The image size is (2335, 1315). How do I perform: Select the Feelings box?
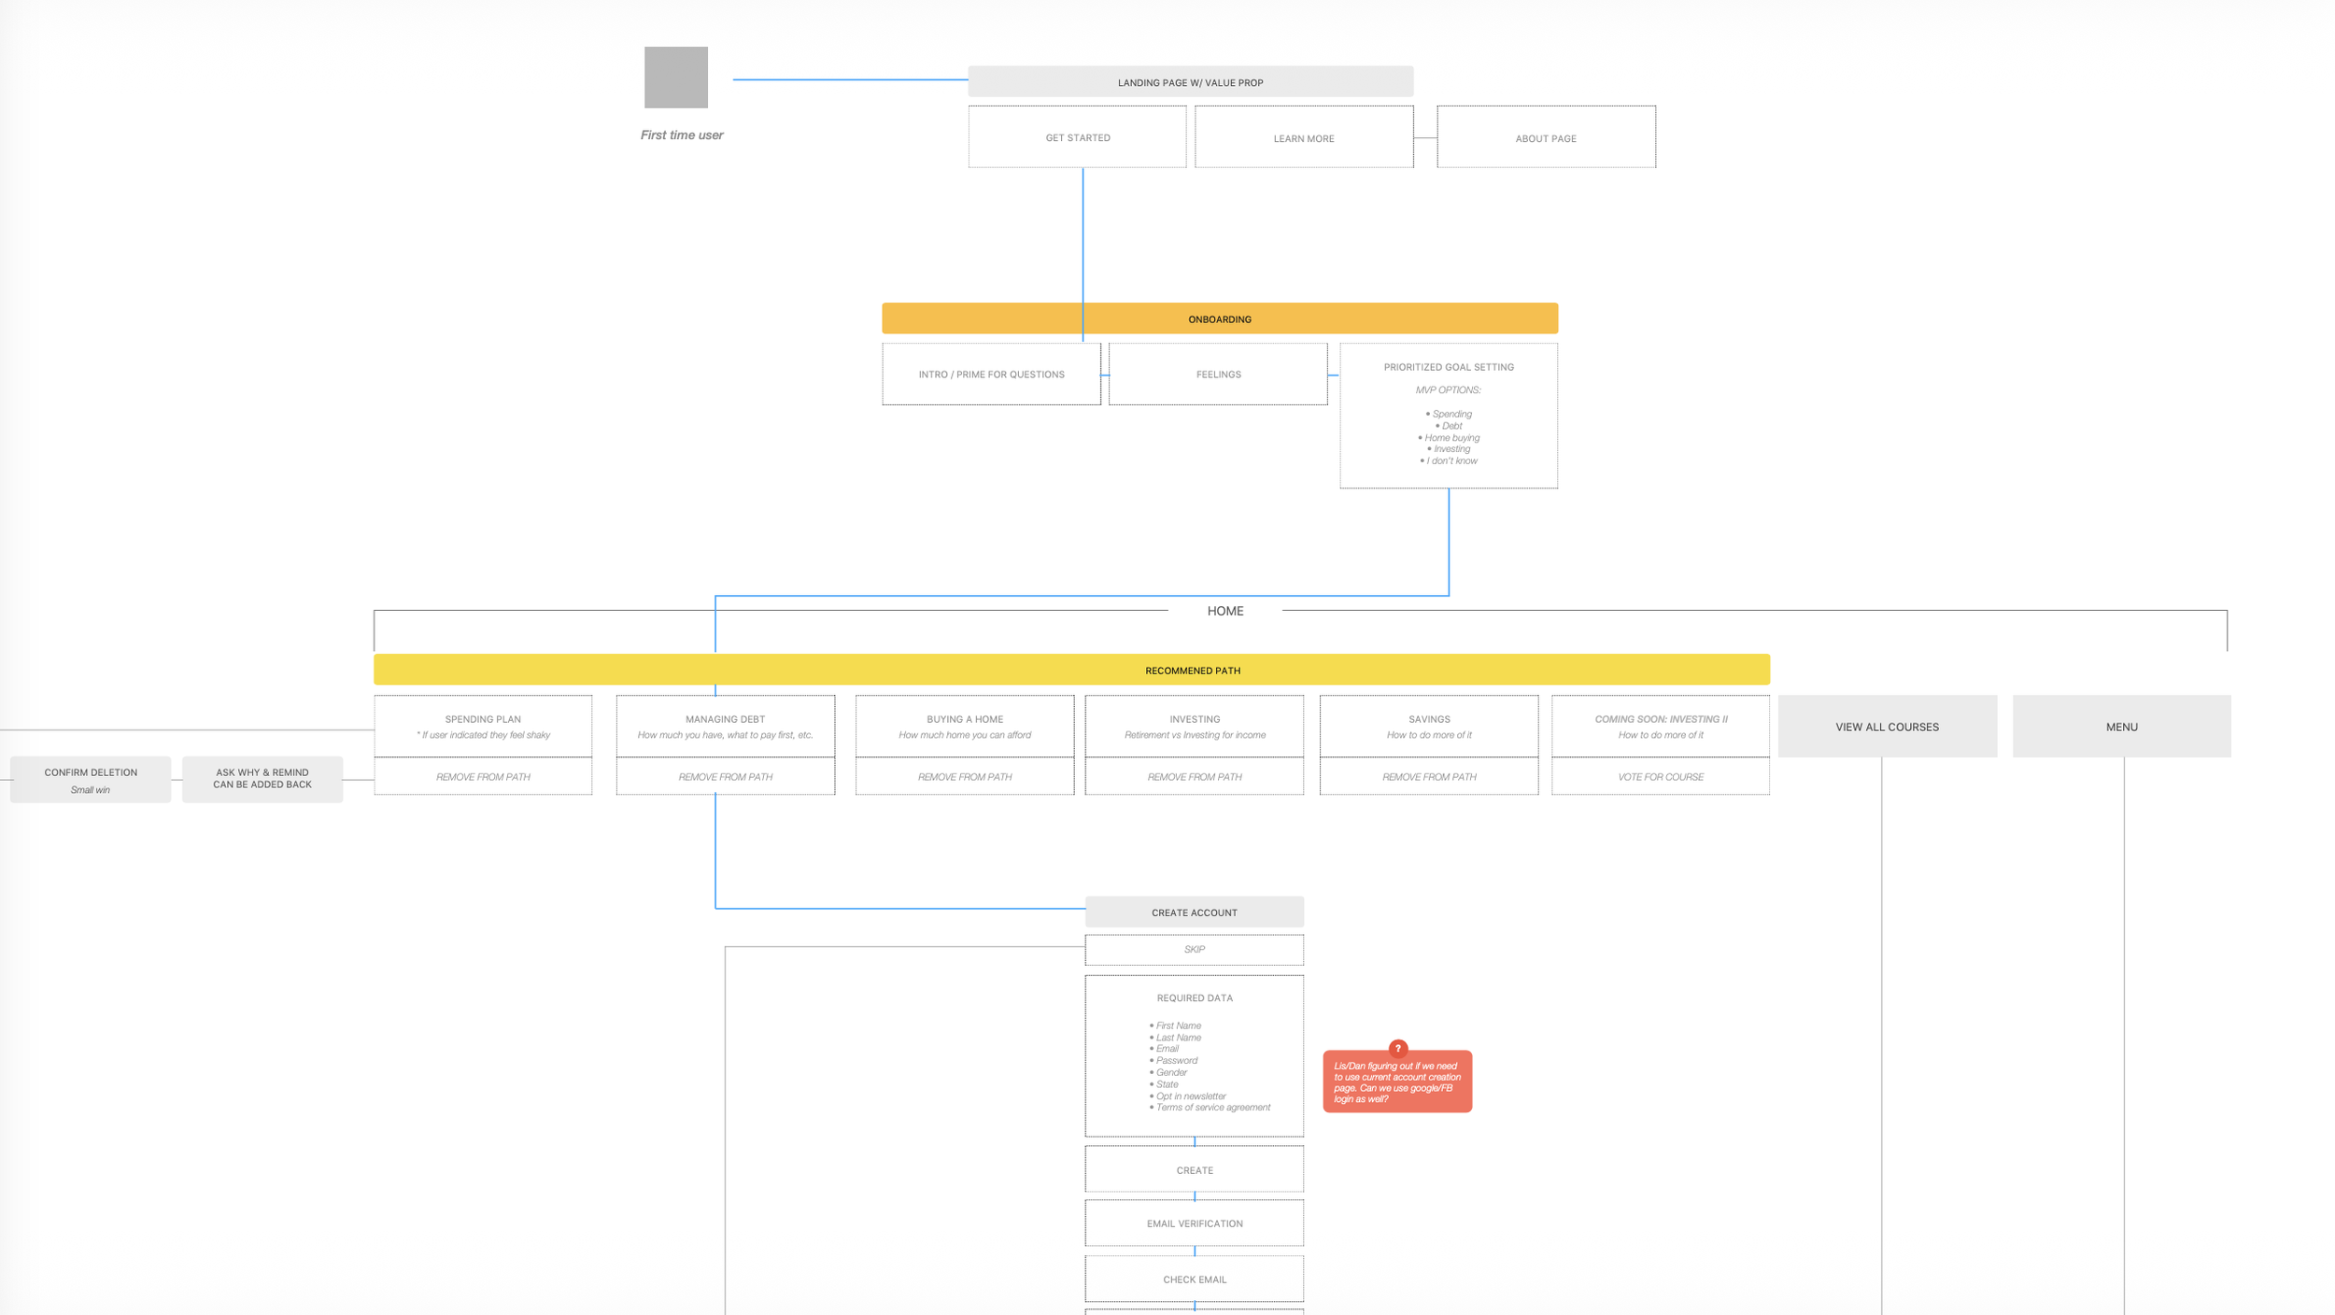tap(1218, 375)
